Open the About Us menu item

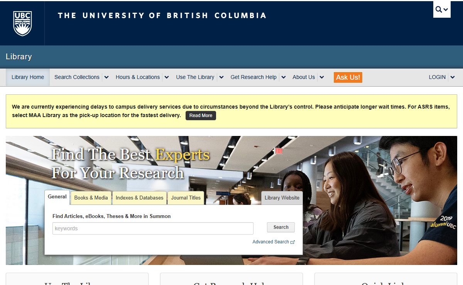[304, 77]
